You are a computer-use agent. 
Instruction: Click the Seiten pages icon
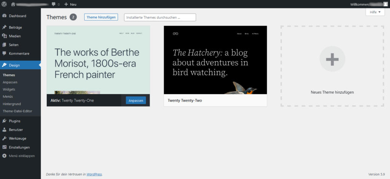(4, 45)
